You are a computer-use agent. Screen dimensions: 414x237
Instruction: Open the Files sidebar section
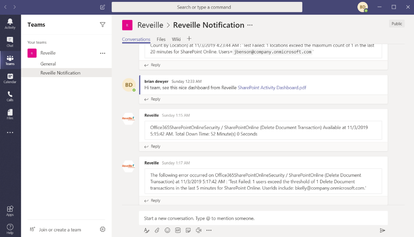[10, 114]
